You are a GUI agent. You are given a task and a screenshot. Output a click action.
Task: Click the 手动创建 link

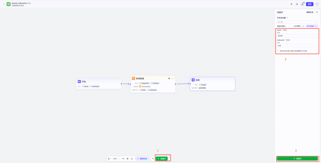304,51
